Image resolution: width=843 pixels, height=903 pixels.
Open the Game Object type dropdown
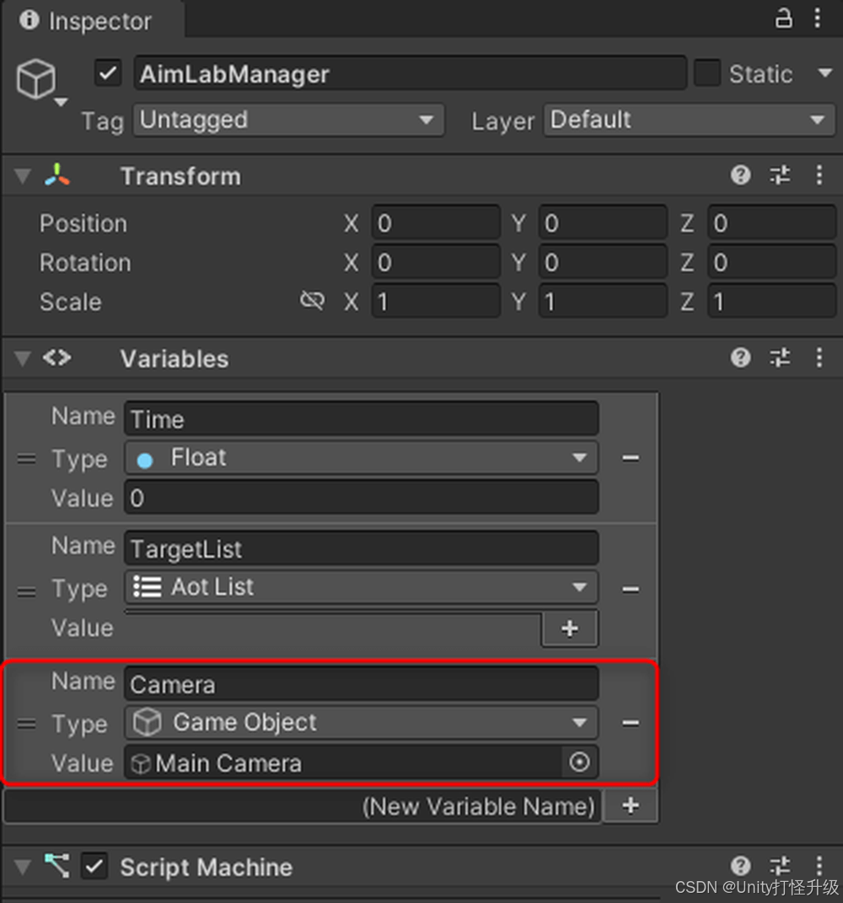(x=362, y=723)
